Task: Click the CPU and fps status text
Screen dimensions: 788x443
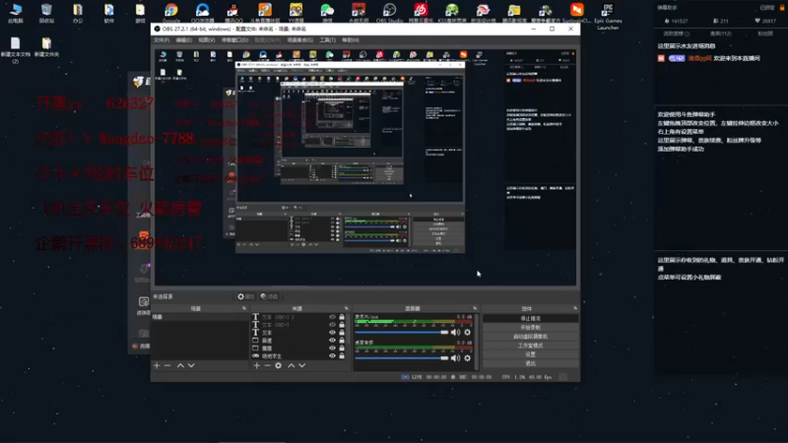Action: [x=526, y=377]
